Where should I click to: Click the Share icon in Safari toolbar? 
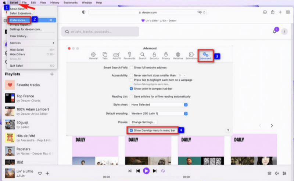[x=272, y=12]
